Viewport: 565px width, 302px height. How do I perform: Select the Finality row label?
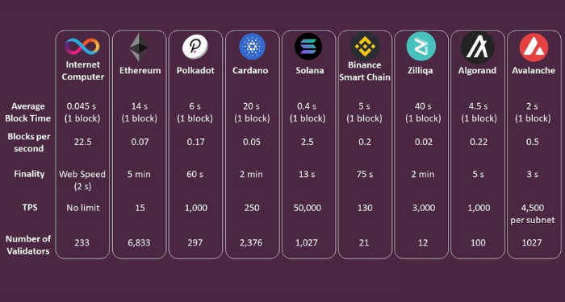[29, 174]
